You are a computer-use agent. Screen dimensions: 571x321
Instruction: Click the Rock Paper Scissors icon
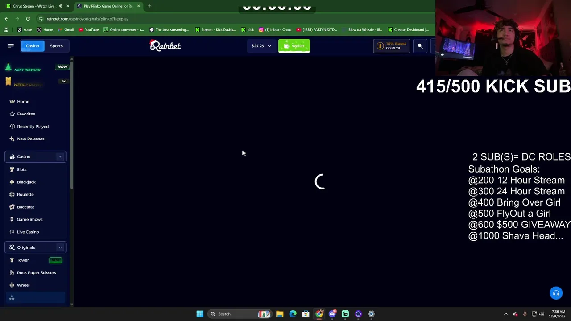point(12,273)
